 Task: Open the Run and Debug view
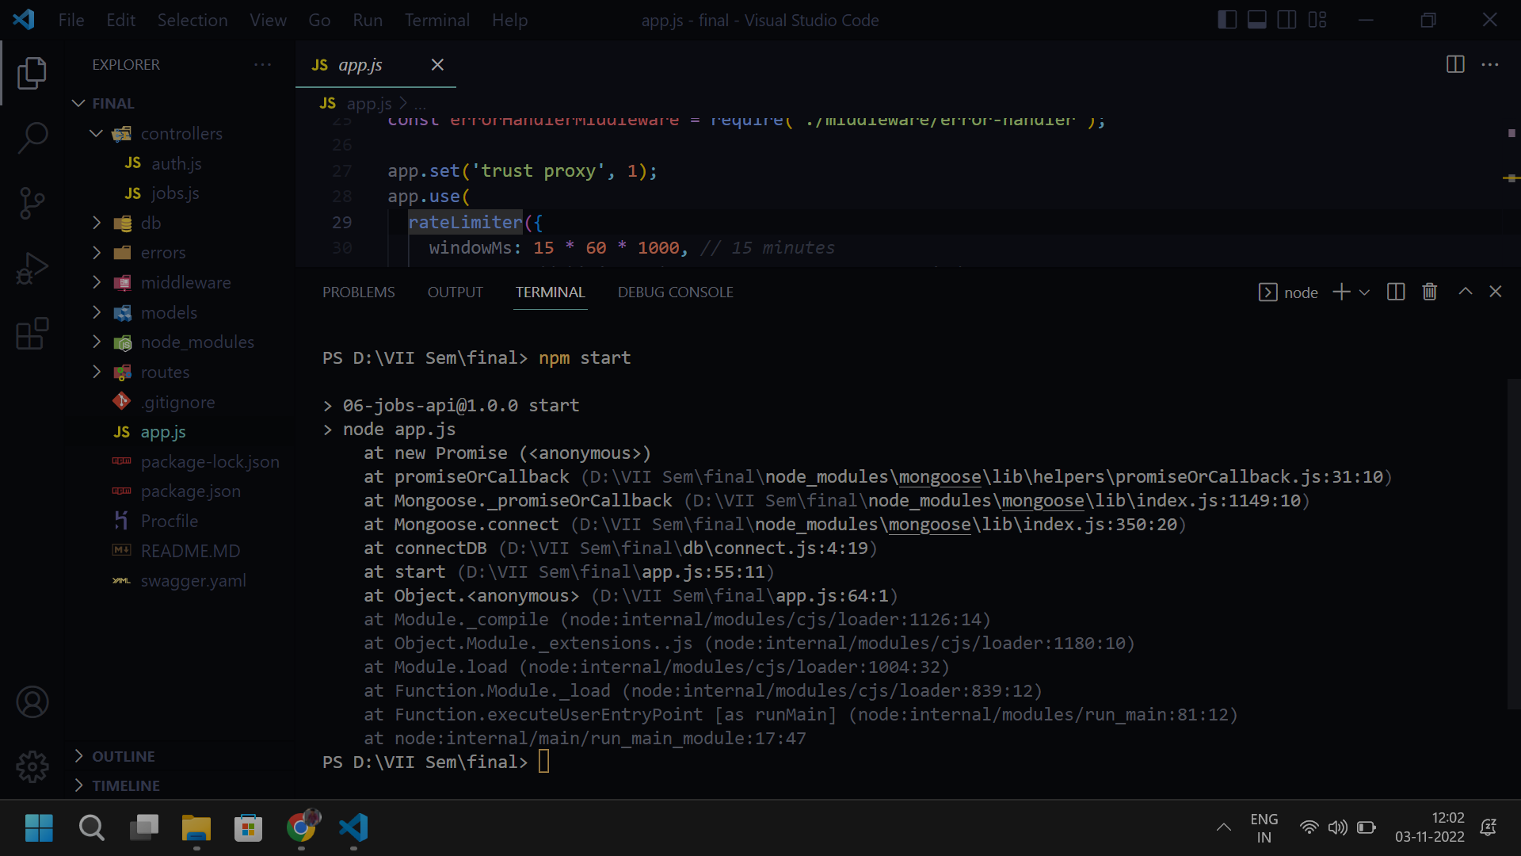coord(32,268)
